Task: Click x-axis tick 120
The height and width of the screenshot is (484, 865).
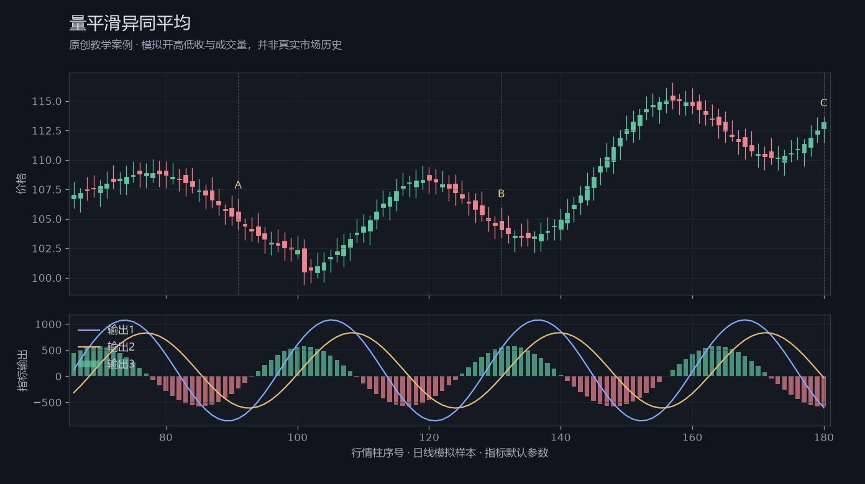Action: coord(429,437)
